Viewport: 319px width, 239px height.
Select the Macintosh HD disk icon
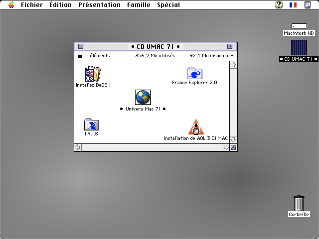click(299, 26)
